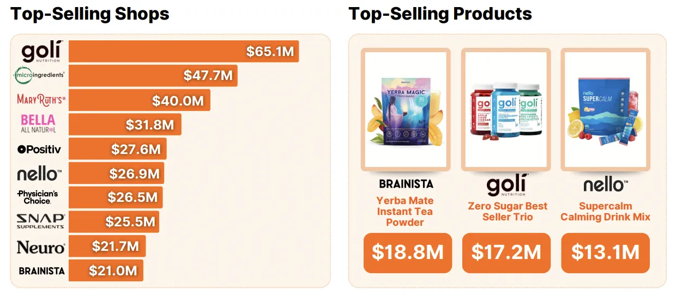Screen dimensions: 676x296
Task: Click the Goli Nutrition shop logo
Action: pos(41,52)
